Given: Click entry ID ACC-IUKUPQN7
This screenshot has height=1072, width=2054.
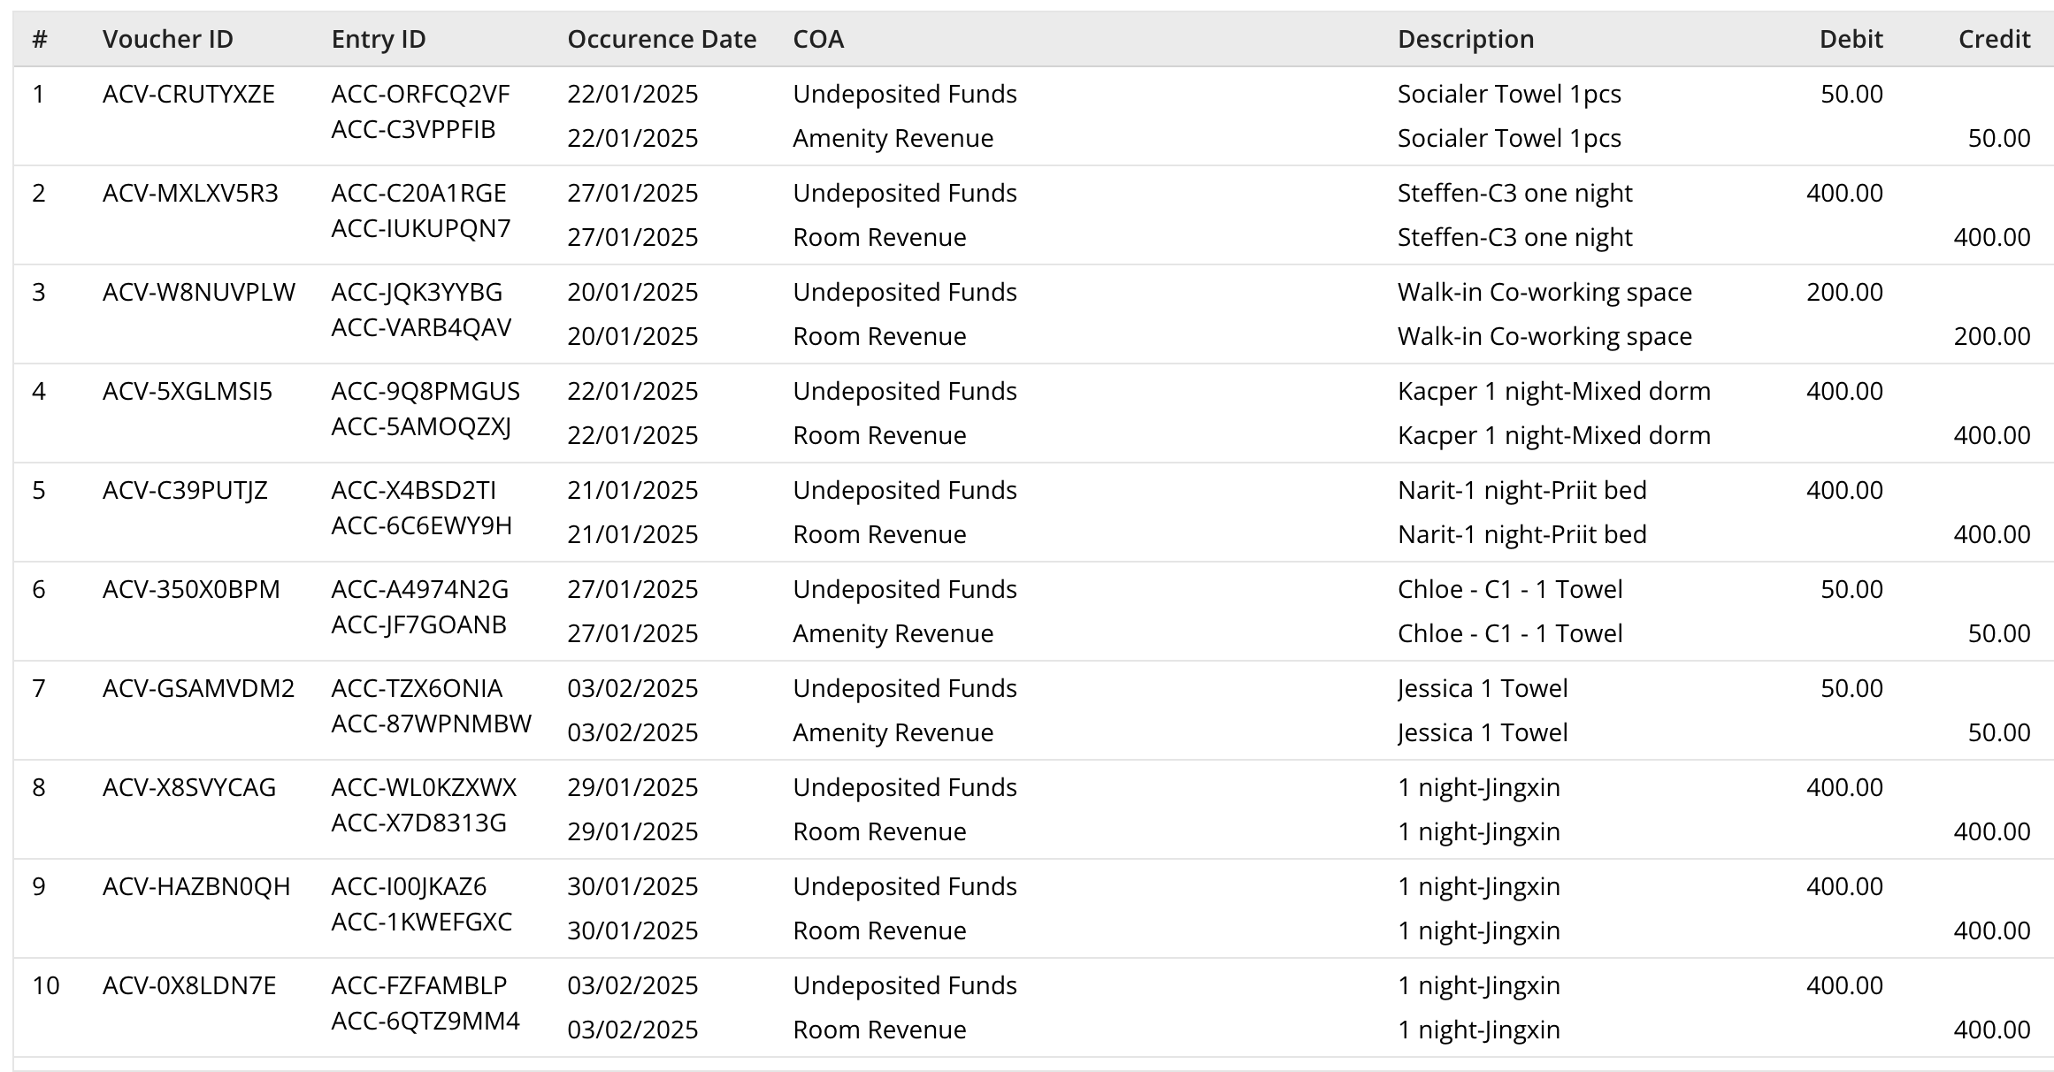Looking at the screenshot, I should [x=420, y=228].
